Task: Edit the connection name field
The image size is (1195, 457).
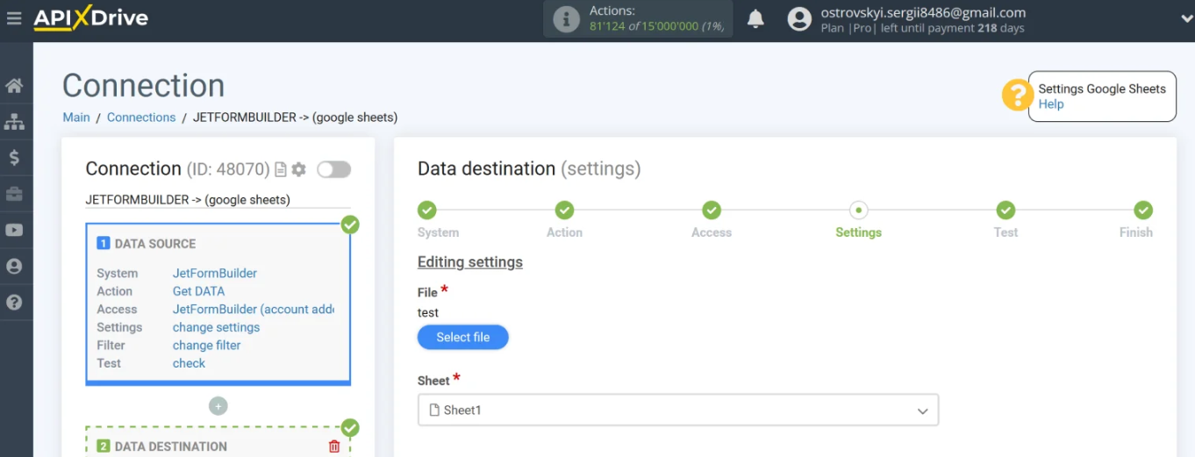Action: pos(218,200)
